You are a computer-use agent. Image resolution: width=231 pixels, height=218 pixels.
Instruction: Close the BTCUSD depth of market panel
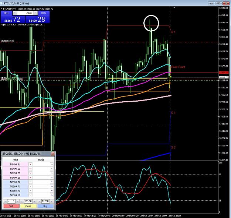pos(53,154)
